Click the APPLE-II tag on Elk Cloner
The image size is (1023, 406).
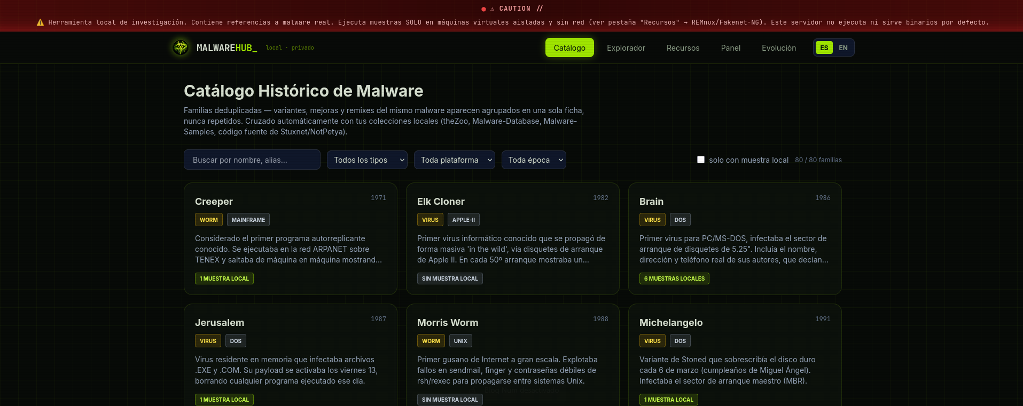(x=464, y=220)
